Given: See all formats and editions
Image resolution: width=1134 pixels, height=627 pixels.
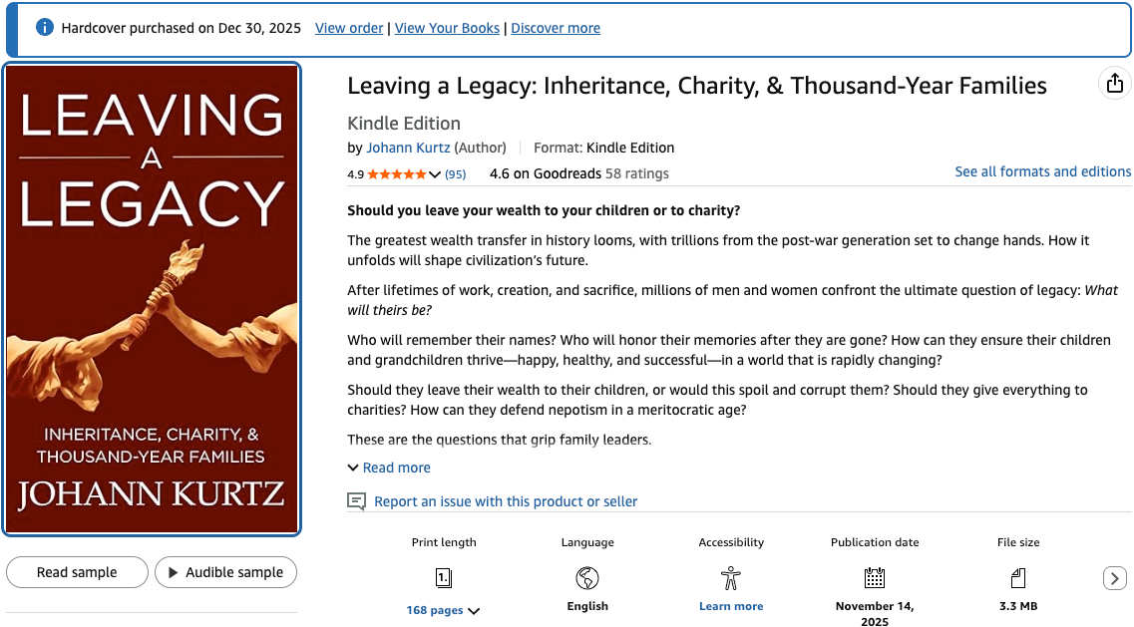Looking at the screenshot, I should pyautogui.click(x=1042, y=171).
